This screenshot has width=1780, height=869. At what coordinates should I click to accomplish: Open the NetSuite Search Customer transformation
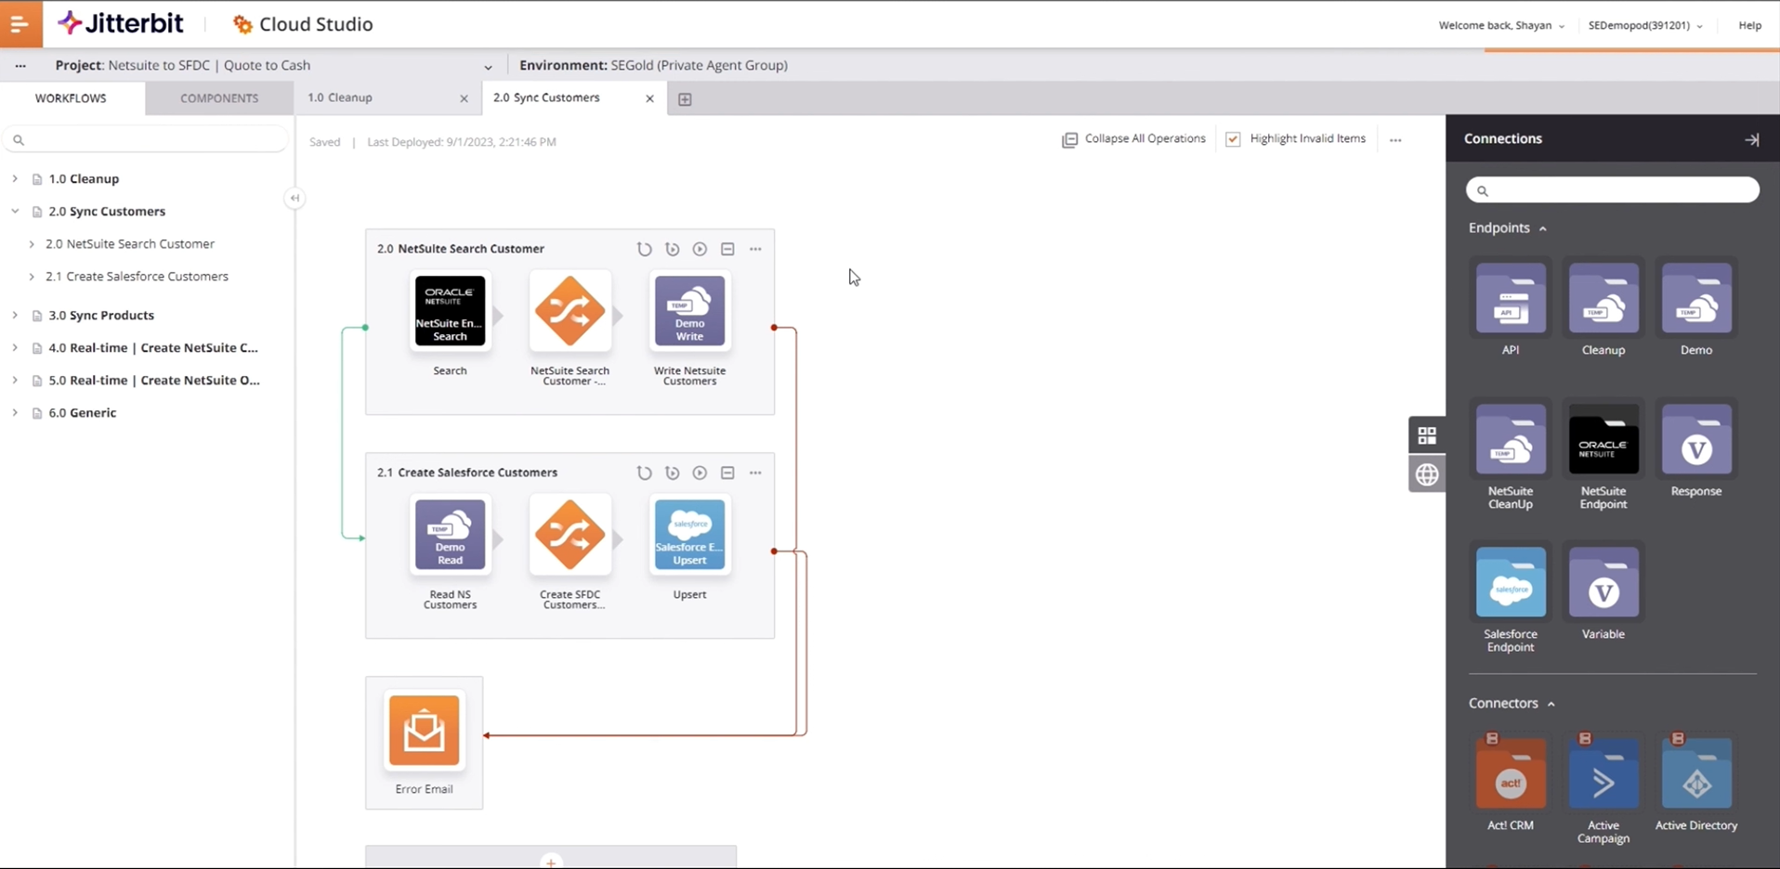coord(569,311)
